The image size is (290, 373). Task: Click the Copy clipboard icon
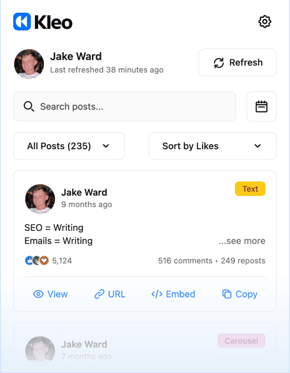(228, 294)
